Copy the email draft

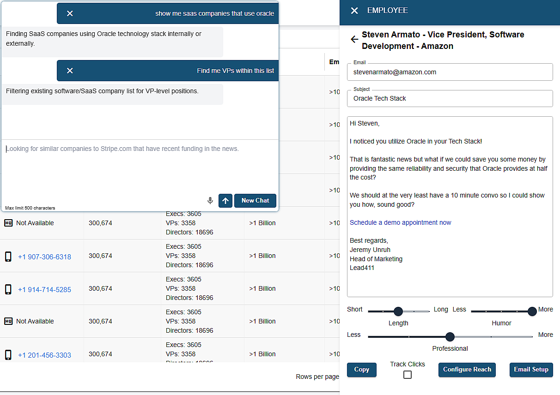point(361,370)
